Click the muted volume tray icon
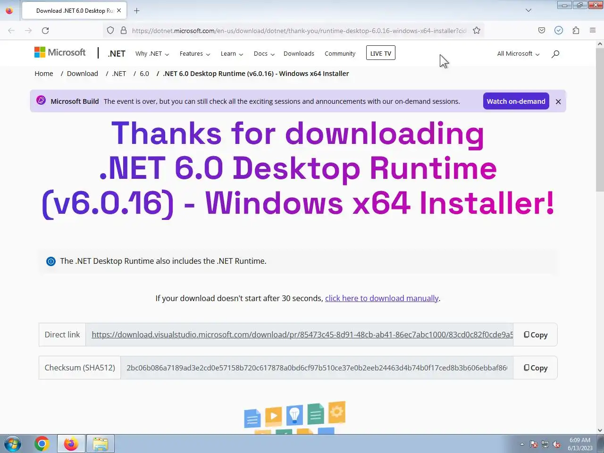 (x=557, y=445)
